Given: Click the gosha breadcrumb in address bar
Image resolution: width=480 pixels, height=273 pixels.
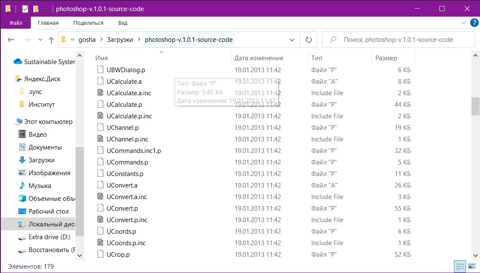Looking at the screenshot, I should point(88,40).
